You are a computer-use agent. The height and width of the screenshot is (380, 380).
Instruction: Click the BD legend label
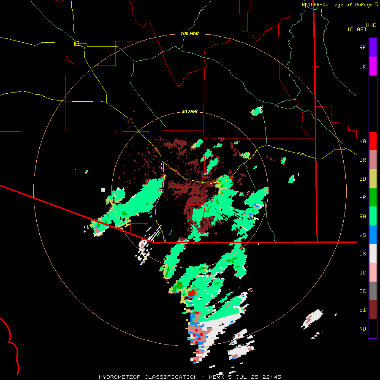point(362,179)
